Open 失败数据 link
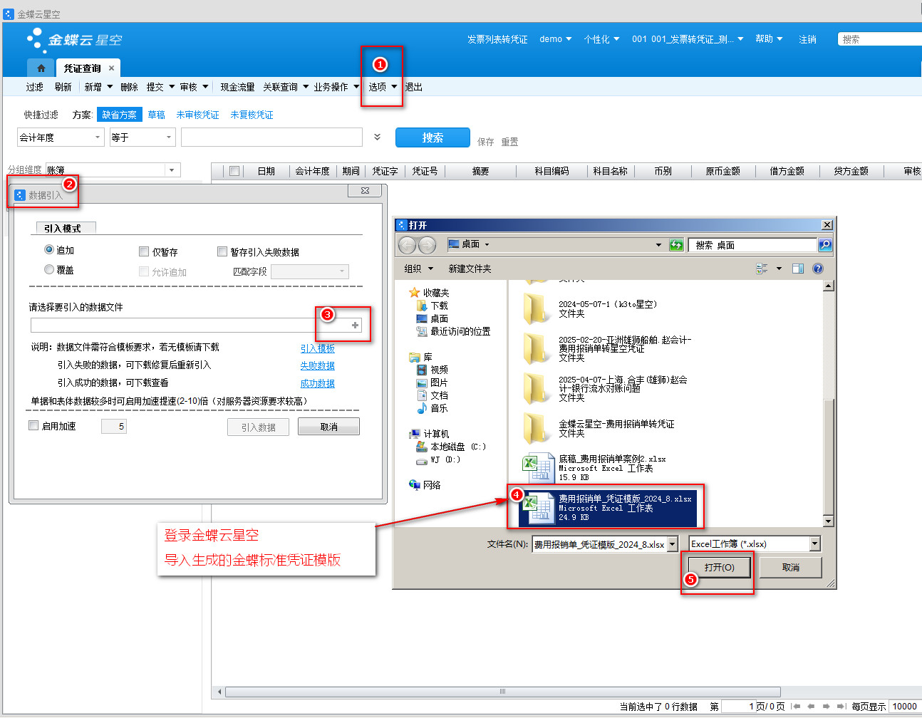This screenshot has width=922, height=718. (x=318, y=365)
